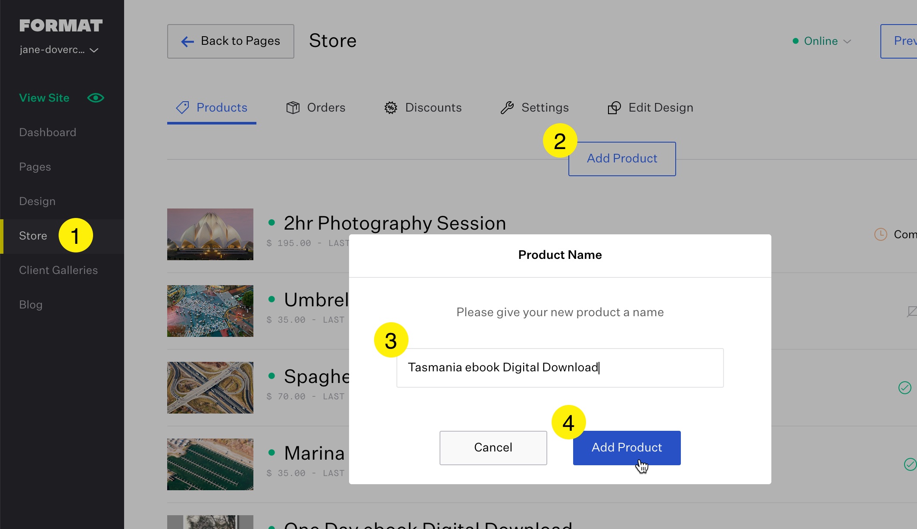Viewport: 917px width, 529px height.
Task: Click the Edit Design shapes icon
Action: click(614, 108)
